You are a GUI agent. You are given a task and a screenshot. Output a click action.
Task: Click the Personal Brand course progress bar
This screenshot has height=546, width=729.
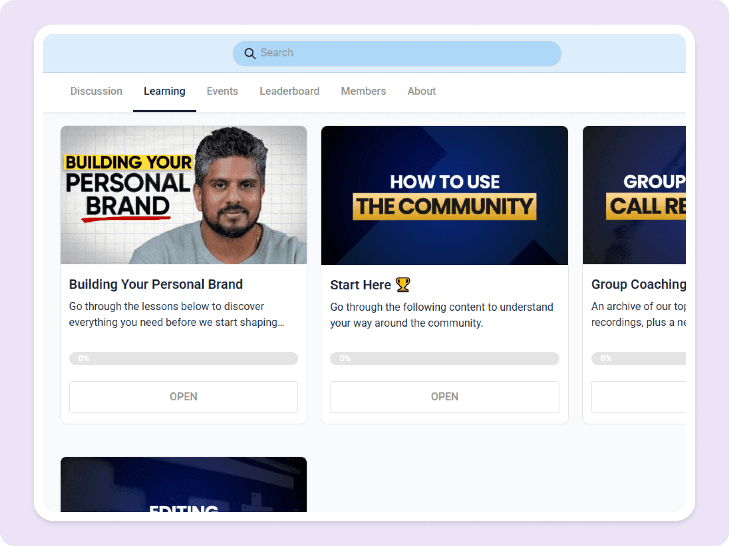pyautogui.click(x=184, y=359)
